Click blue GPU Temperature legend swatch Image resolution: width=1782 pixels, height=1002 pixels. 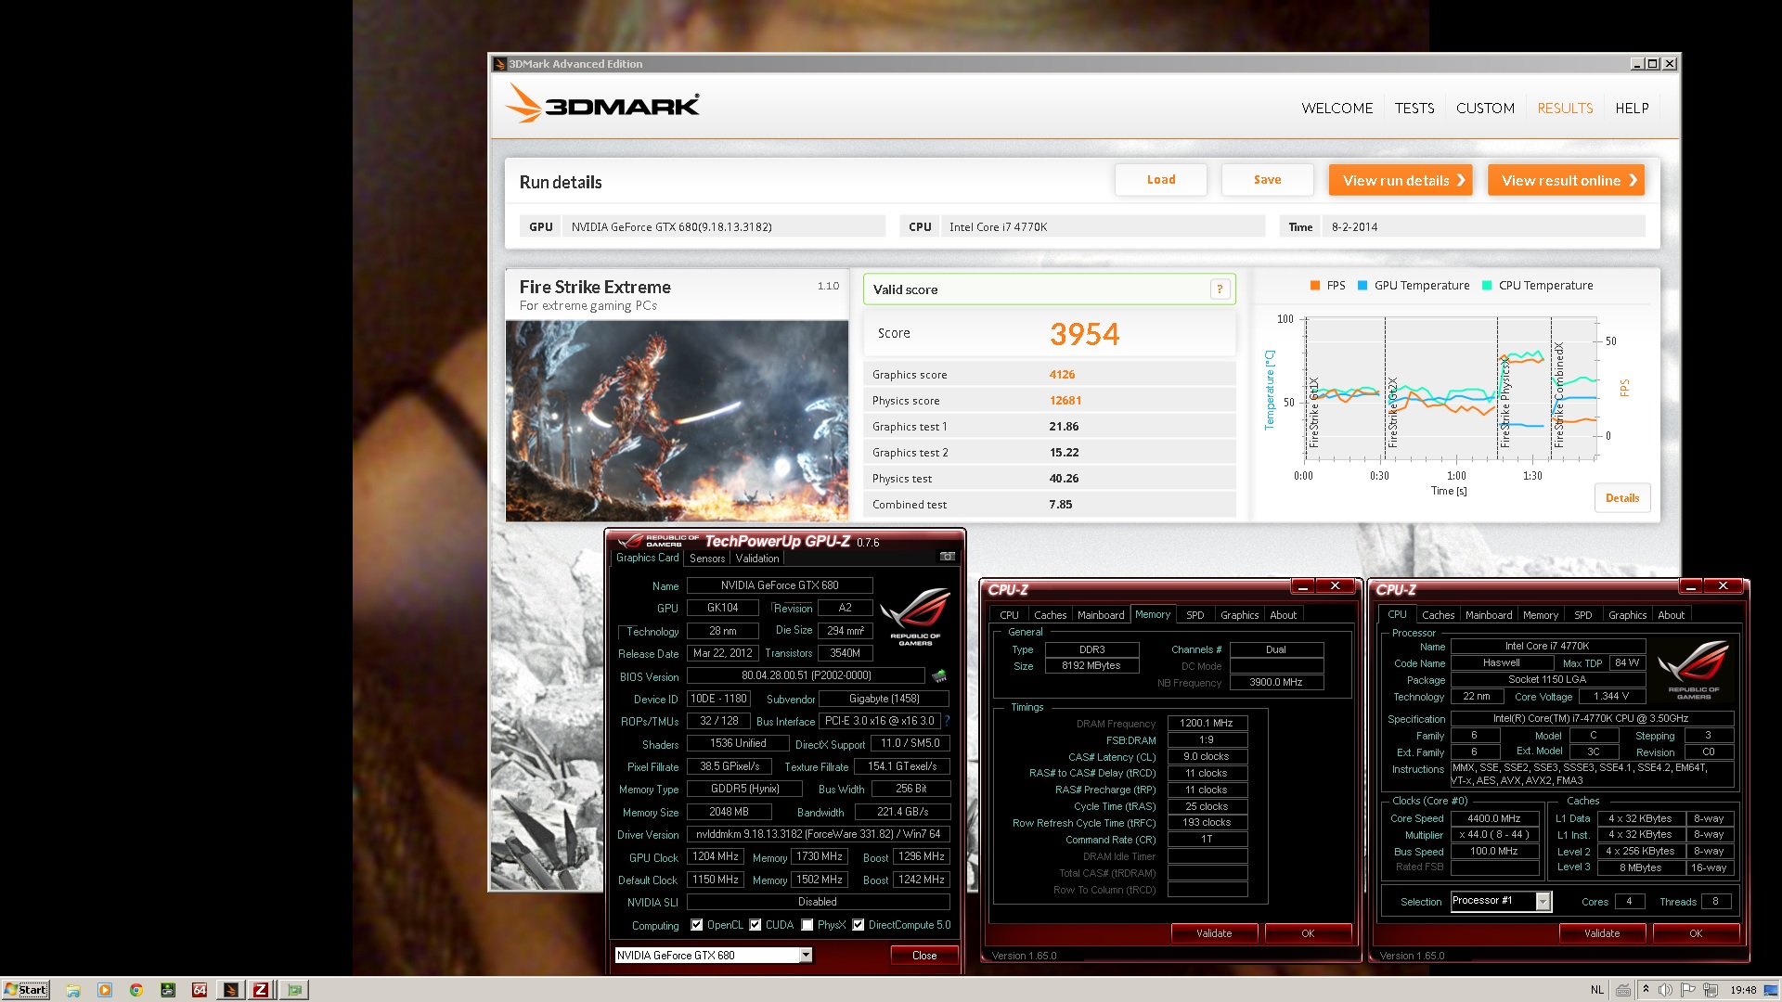tap(1362, 286)
